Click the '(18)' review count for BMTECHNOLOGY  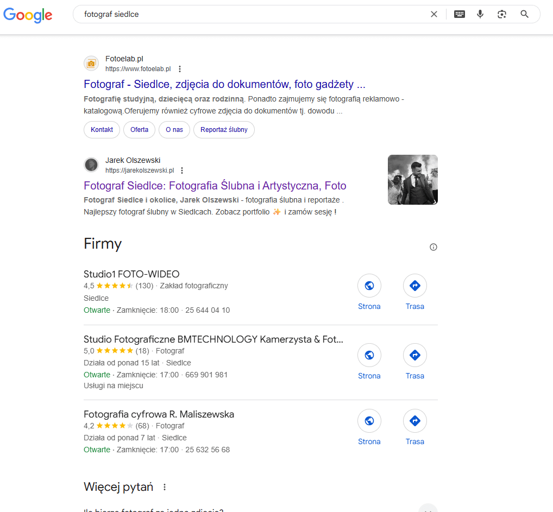click(x=142, y=351)
